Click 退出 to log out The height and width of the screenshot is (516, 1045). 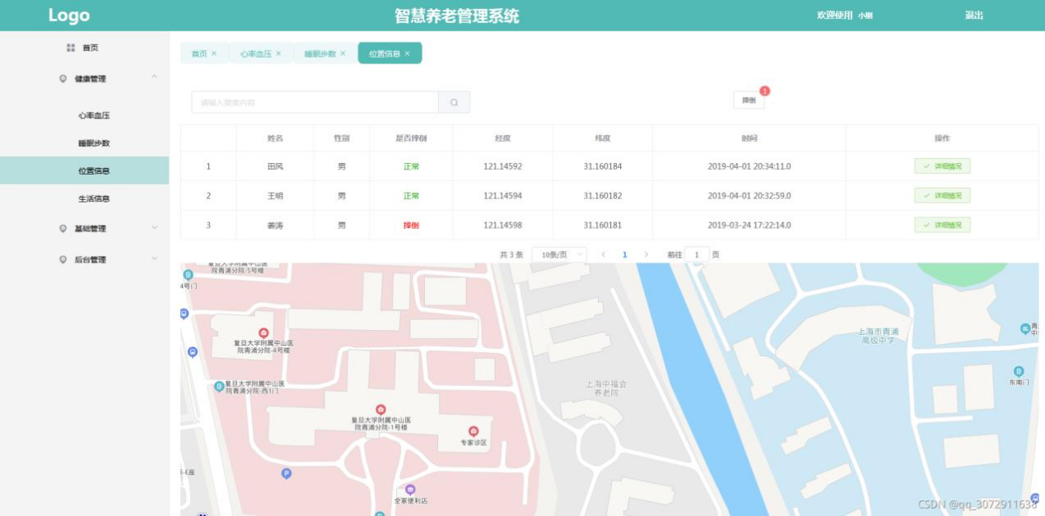pos(974,16)
